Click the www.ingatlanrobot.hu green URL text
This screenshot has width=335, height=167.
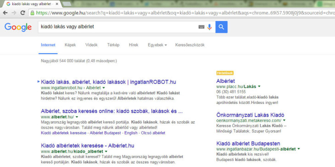click(61, 88)
